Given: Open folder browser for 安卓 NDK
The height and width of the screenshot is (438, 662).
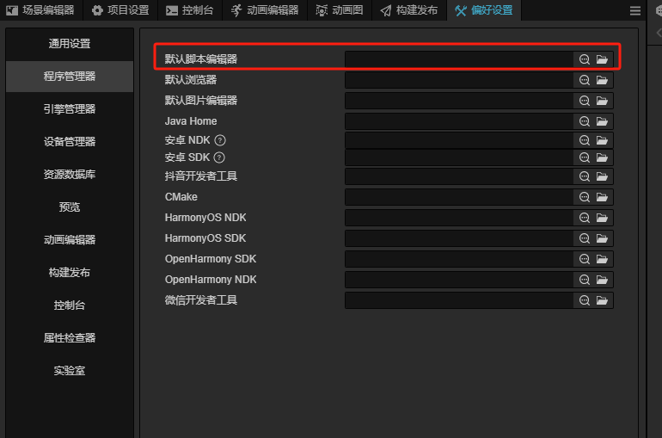Looking at the screenshot, I should [602, 140].
